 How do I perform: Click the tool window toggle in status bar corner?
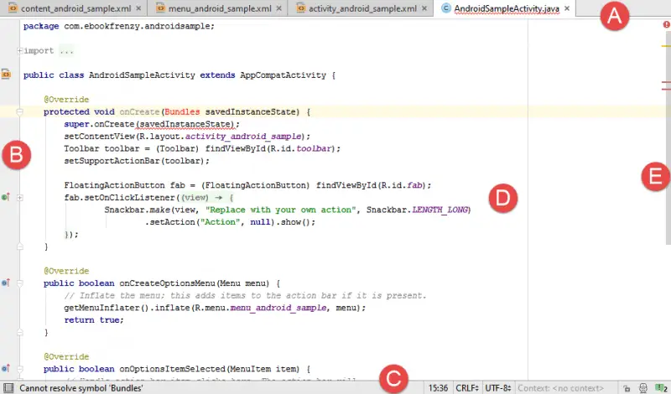coord(8,388)
